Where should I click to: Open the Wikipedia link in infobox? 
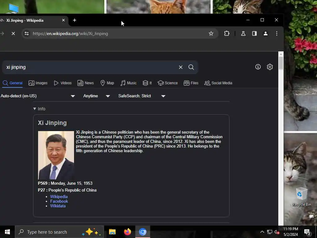[59, 196]
